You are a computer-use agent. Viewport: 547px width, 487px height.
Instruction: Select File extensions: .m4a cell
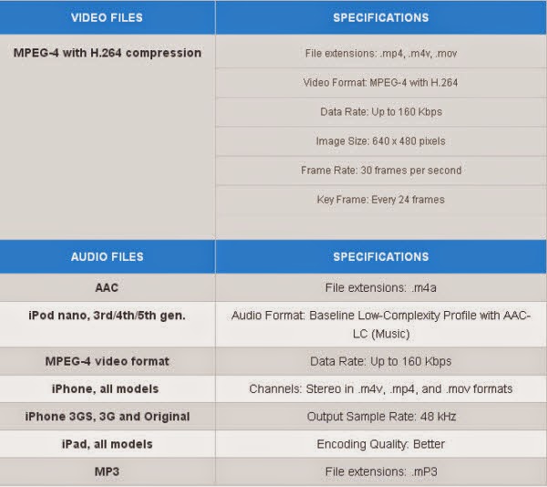pyautogui.click(x=381, y=287)
